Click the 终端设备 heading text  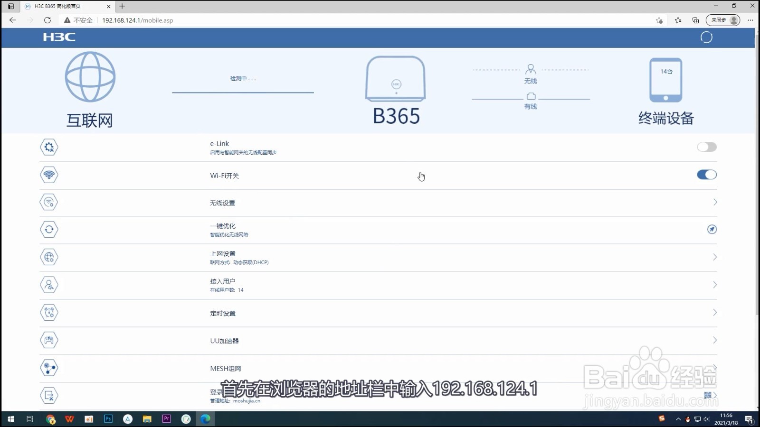(666, 118)
